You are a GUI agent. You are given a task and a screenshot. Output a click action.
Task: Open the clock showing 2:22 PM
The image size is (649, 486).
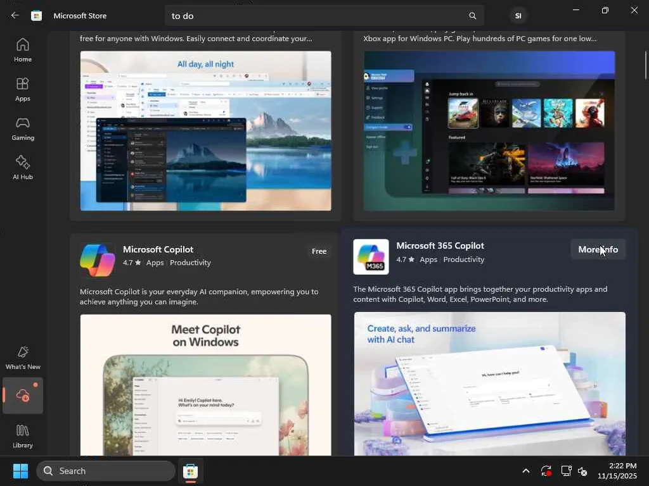click(617, 471)
